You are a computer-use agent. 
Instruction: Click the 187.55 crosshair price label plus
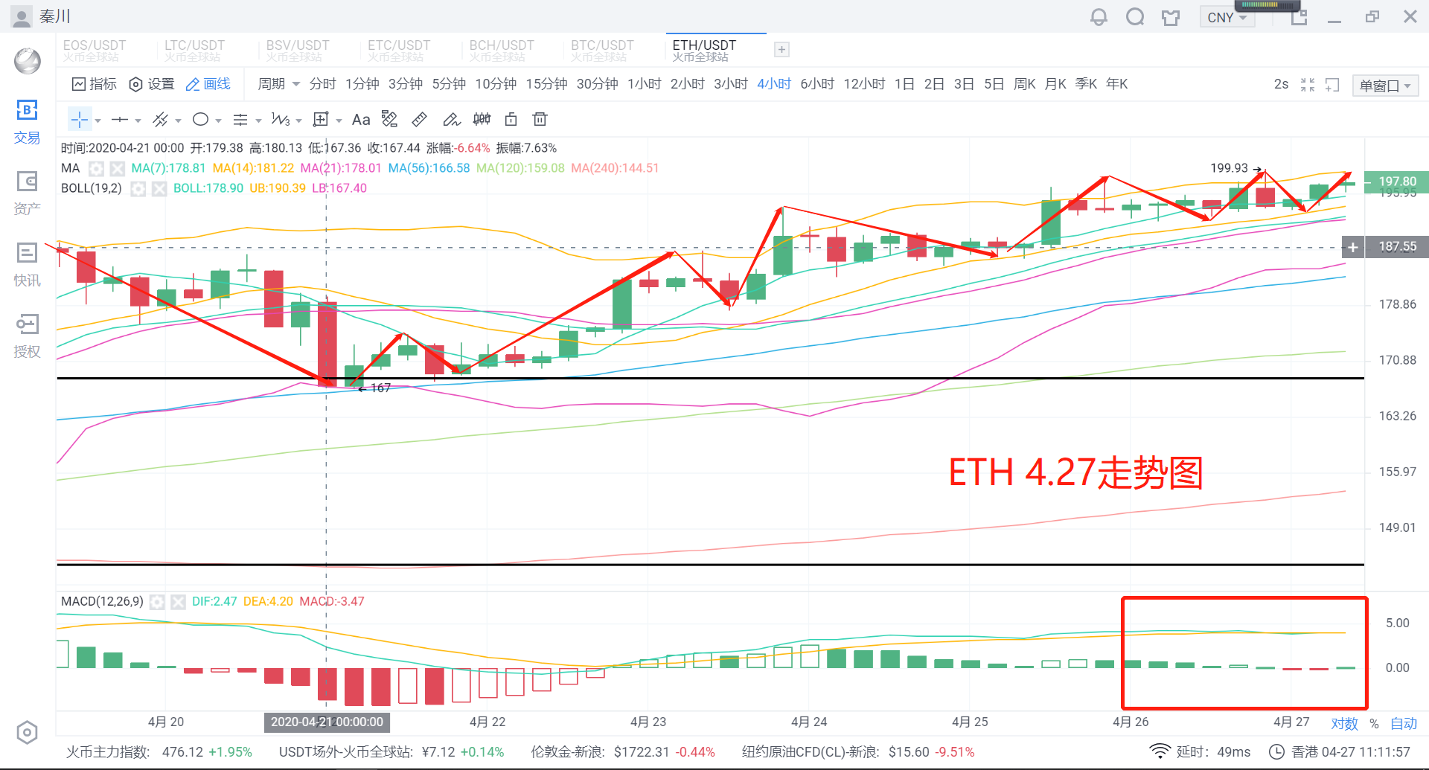(x=1353, y=247)
